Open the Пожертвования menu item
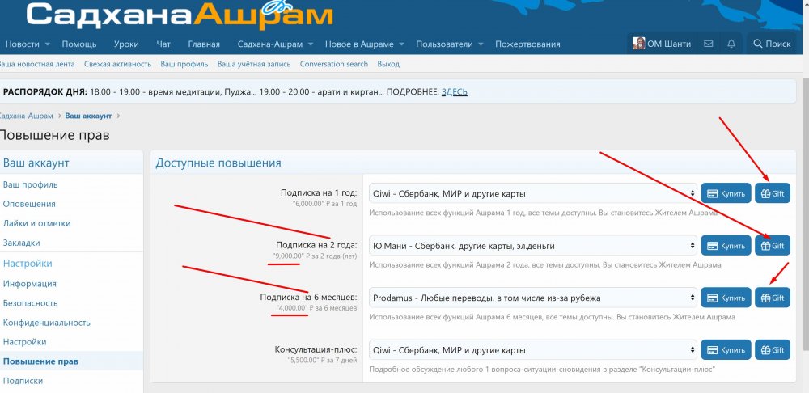 tap(527, 44)
